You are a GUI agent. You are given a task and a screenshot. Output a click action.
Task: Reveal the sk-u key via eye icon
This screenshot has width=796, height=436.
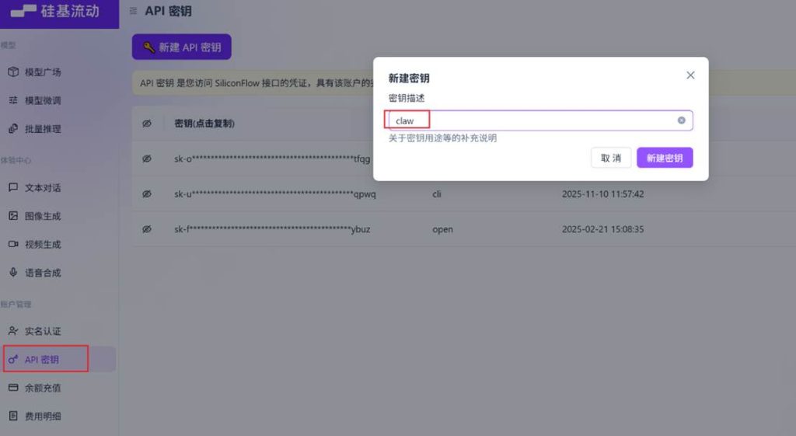(147, 194)
